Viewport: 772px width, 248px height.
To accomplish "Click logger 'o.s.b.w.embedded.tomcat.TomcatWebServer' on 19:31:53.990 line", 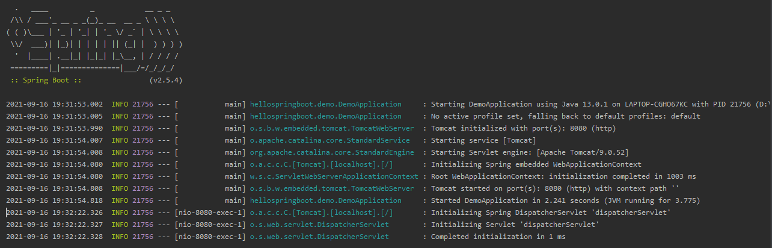I will [x=332, y=128].
